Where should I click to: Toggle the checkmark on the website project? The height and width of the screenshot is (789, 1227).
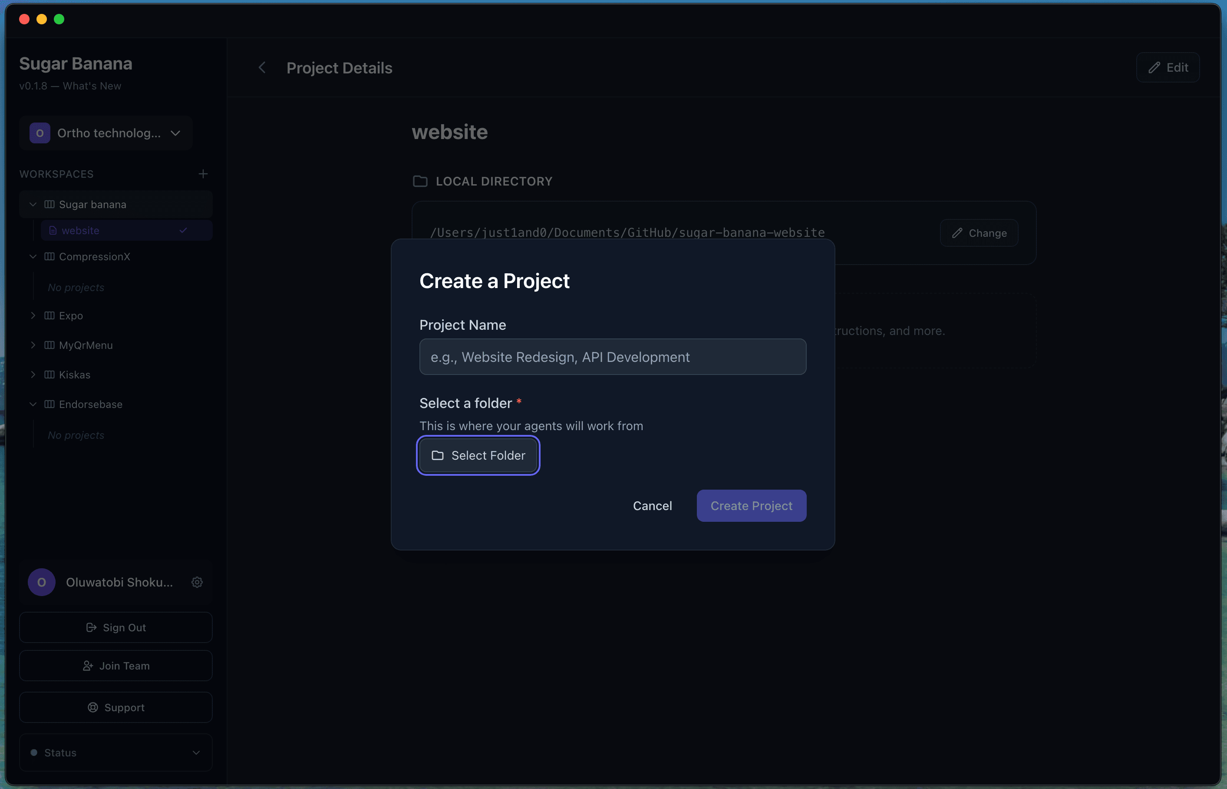(x=183, y=230)
